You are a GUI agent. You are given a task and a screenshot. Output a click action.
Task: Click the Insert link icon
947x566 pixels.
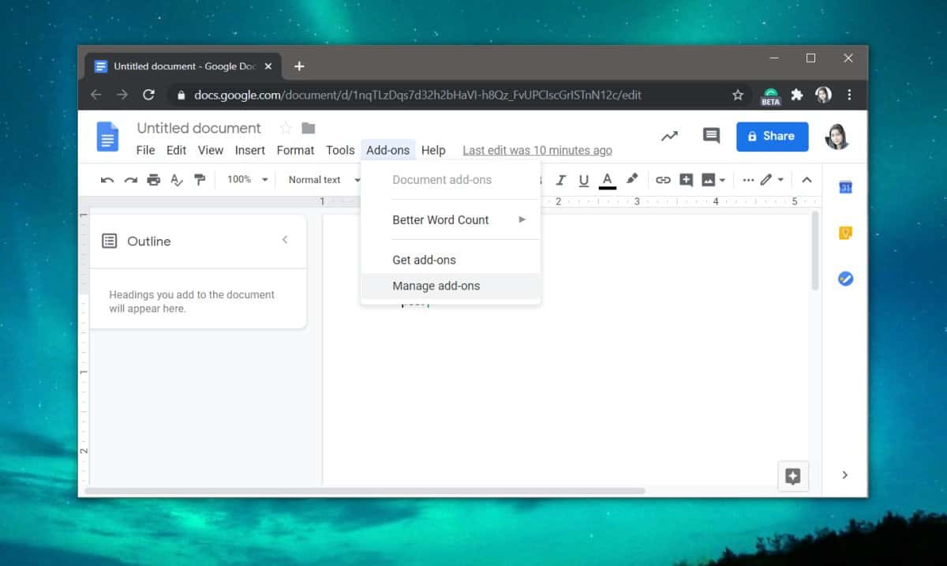coord(663,180)
